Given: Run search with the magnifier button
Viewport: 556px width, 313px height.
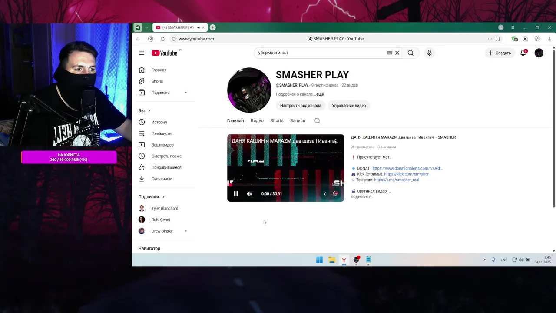Looking at the screenshot, I should click(410, 53).
